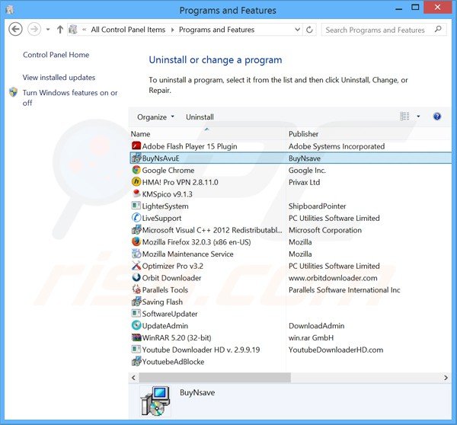Screen dimensions: 457x425
Task: Select the LighterSystem entry
Action: 165,206
